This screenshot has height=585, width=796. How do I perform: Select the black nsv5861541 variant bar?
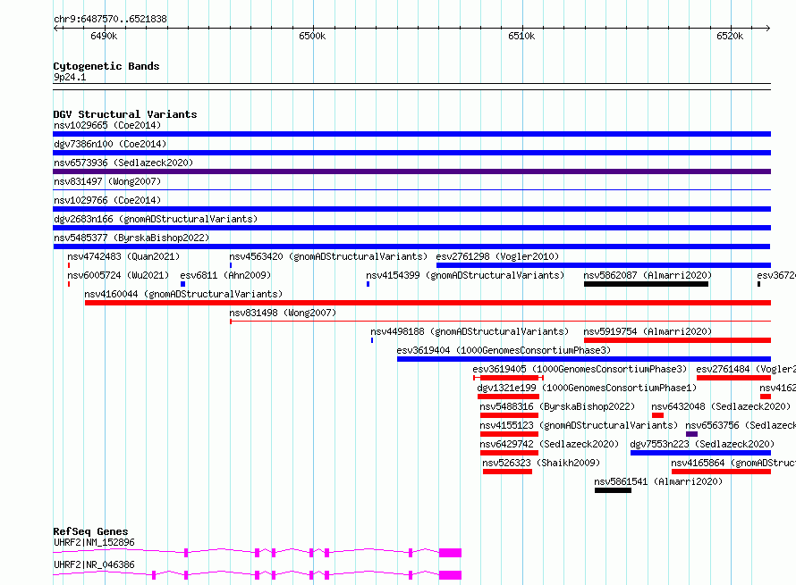point(613,490)
